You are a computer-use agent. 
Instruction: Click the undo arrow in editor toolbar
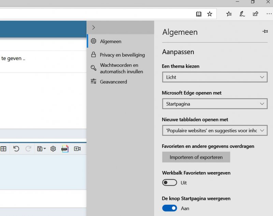[x=16, y=149]
